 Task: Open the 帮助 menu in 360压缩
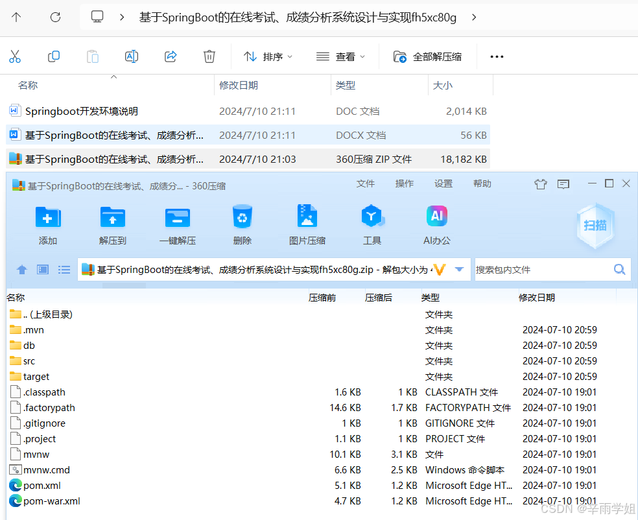[482, 183]
